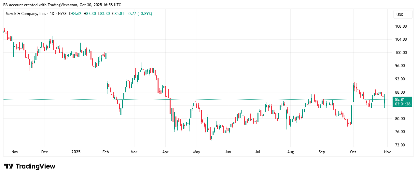Click the O84.62 open value in legend
Image resolution: width=417 pixels, height=176 pixels.
click(x=76, y=14)
